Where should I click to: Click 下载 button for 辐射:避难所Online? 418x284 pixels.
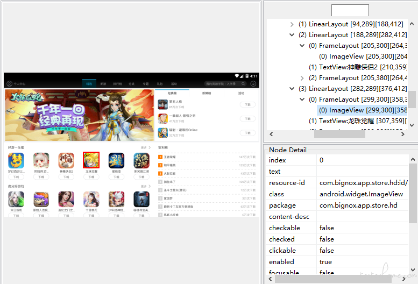click(x=247, y=133)
